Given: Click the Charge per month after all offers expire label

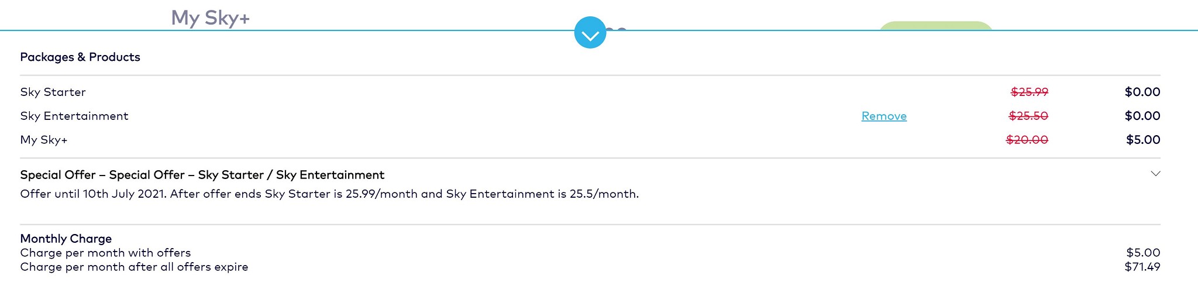Looking at the screenshot, I should point(134,267).
